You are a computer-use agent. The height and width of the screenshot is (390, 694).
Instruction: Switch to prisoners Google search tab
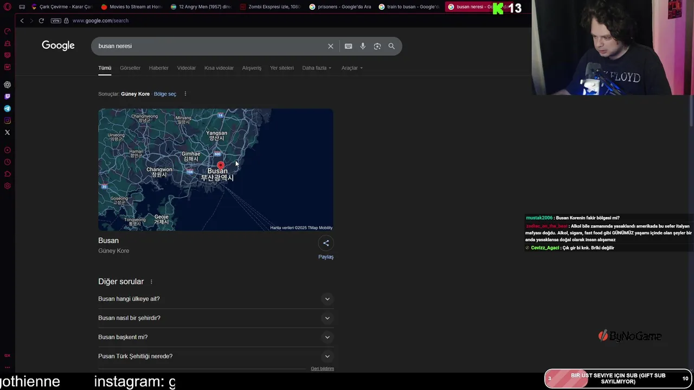[339, 7]
